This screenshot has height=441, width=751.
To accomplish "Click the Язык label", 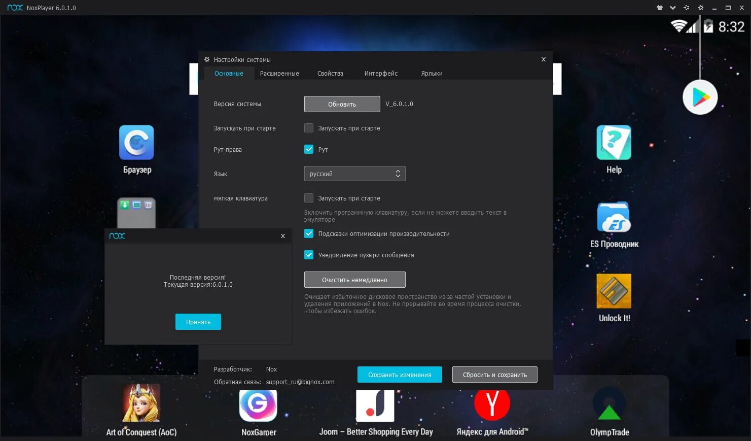I will click(220, 174).
